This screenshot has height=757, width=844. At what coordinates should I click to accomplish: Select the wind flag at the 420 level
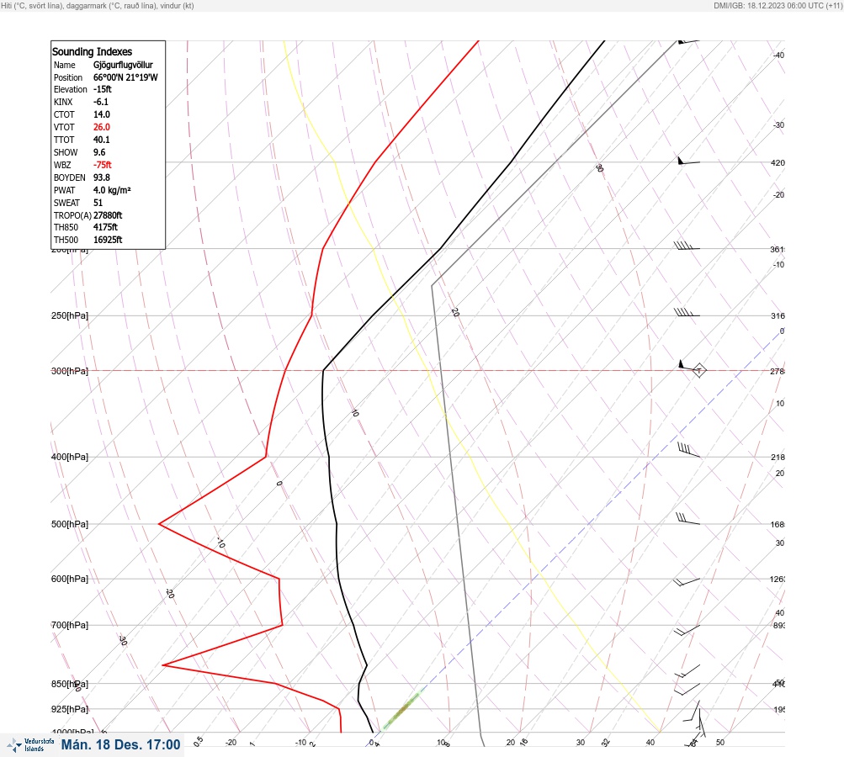pos(688,161)
